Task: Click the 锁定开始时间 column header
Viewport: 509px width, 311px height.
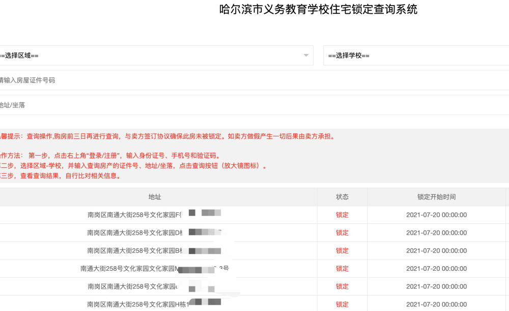Action: [x=436, y=196]
